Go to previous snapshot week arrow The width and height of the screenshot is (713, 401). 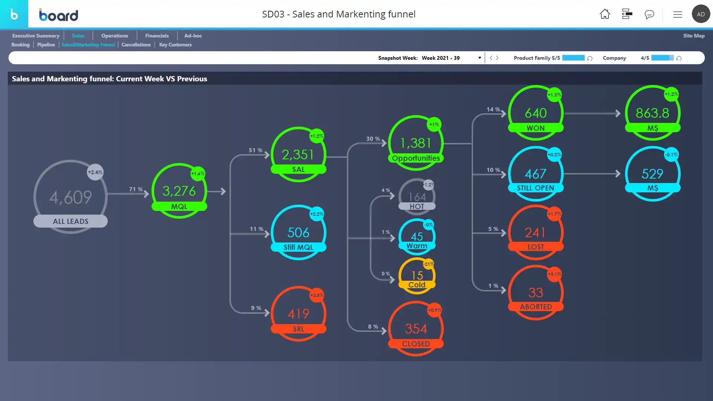click(x=491, y=58)
